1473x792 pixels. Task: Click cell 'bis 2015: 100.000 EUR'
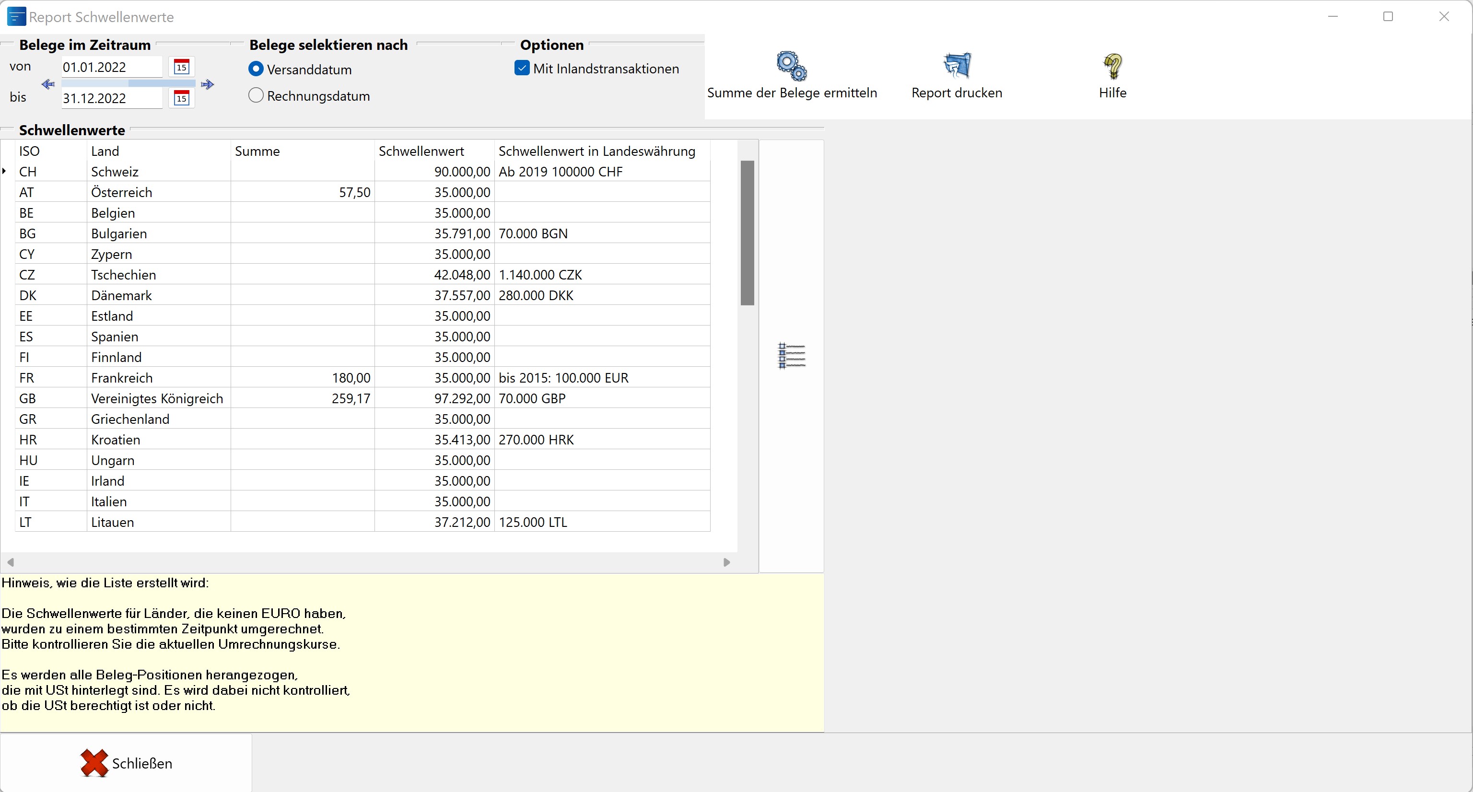click(603, 377)
